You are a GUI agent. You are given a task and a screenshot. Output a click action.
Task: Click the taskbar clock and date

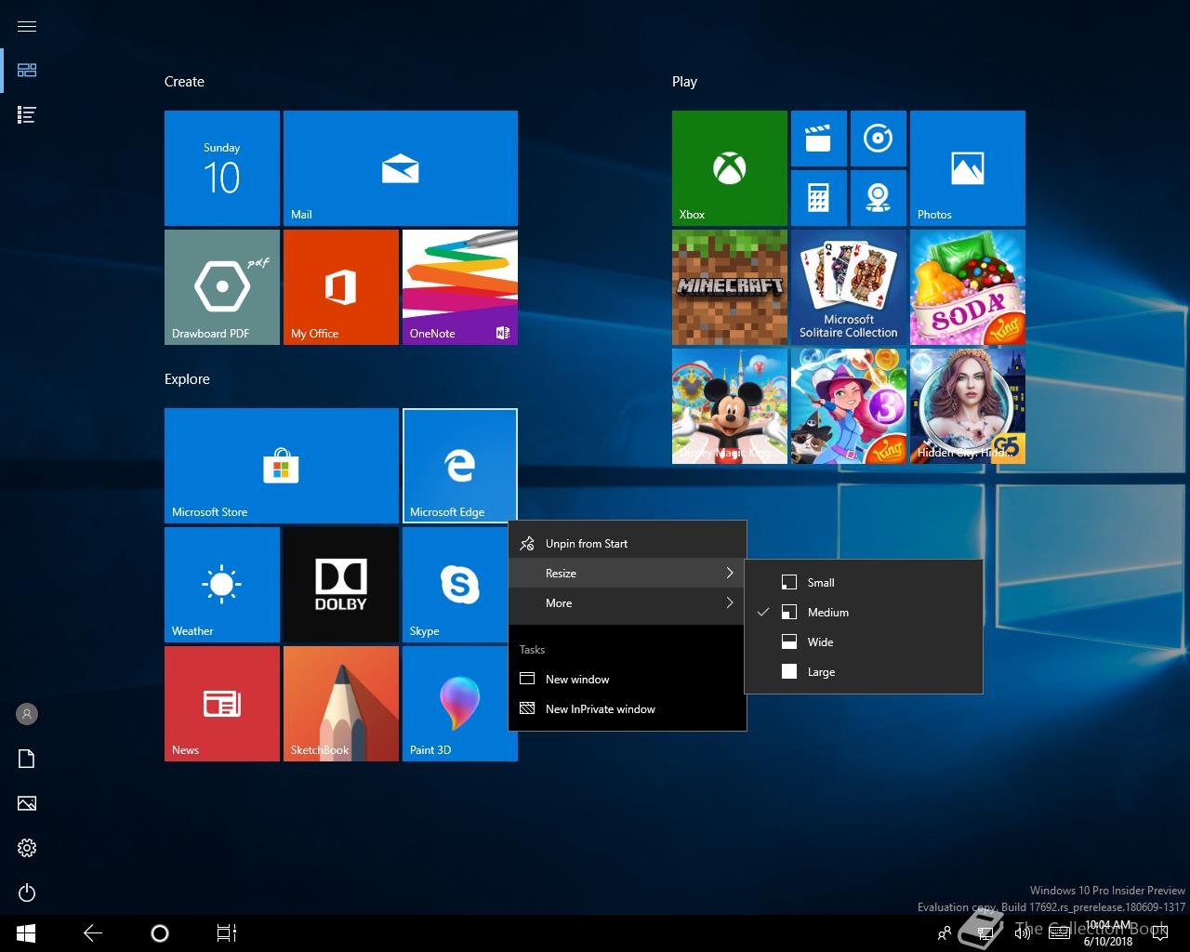pos(1108,933)
